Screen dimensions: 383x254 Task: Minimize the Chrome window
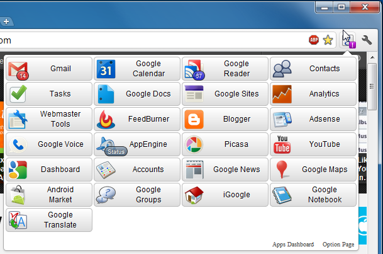tap(325, 7)
